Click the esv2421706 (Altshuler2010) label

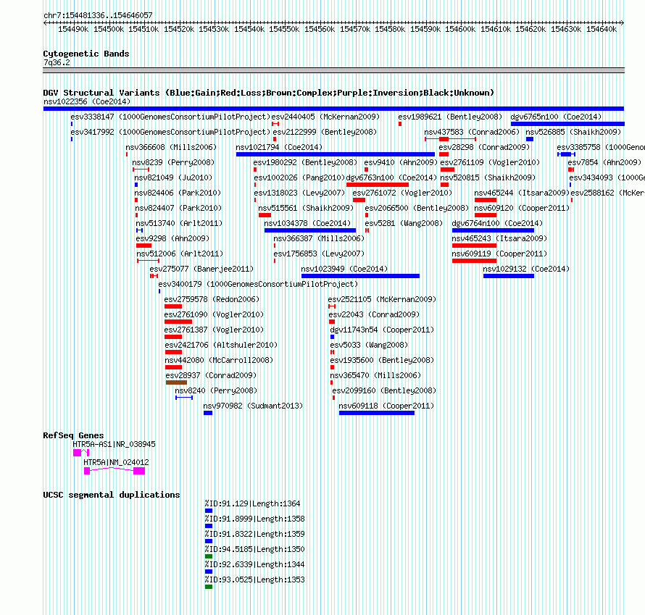(221, 345)
